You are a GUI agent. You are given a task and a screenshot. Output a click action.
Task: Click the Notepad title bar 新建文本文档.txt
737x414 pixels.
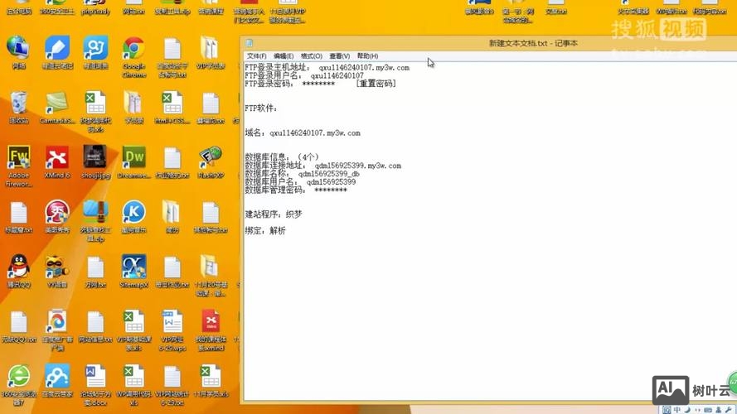click(533, 43)
